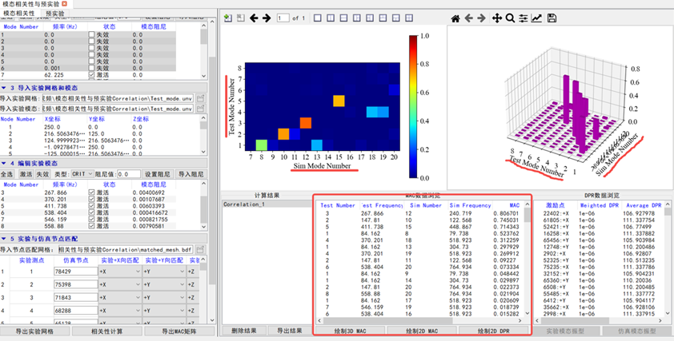
Task: Open +X matching dropdown for node 68288
Action: click(x=120, y=311)
